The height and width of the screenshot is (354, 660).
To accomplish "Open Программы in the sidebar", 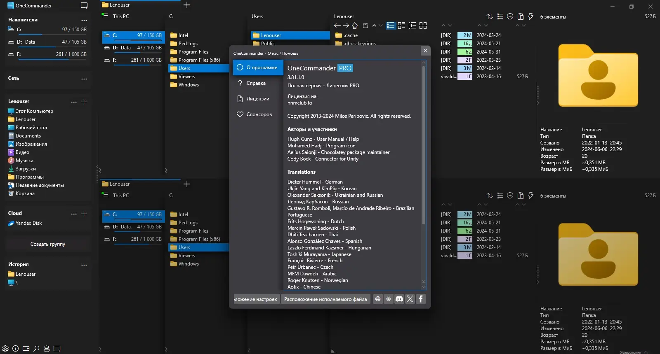I will [26, 177].
